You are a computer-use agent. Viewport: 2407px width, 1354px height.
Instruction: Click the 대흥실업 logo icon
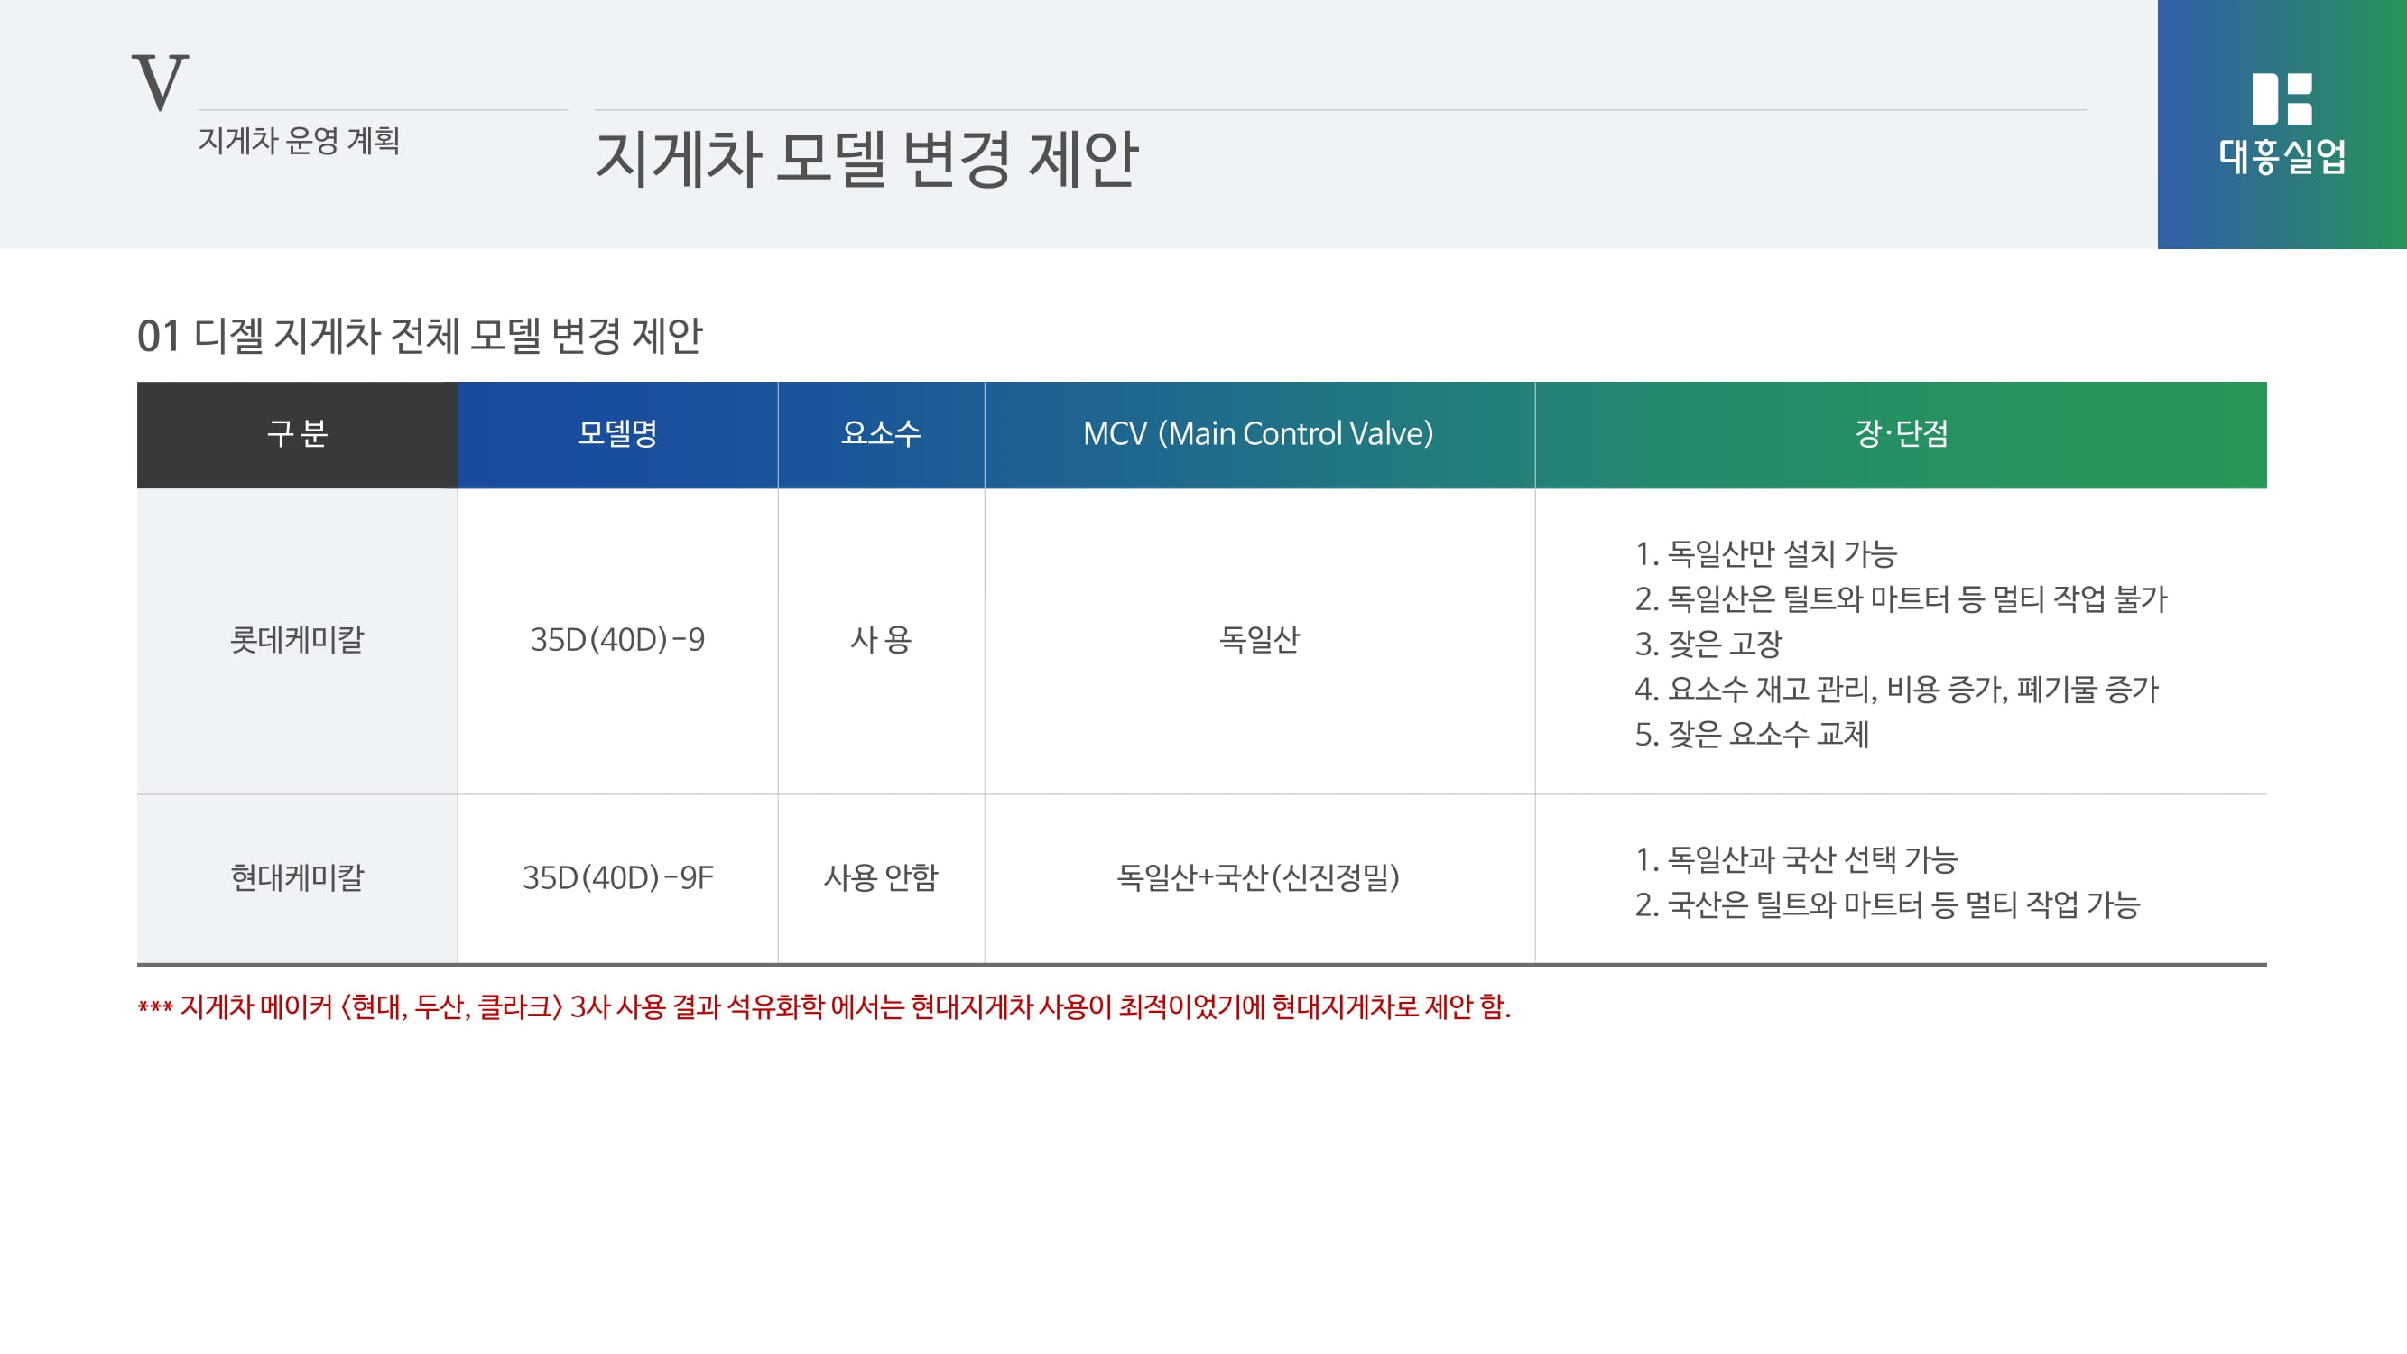click(x=2281, y=99)
